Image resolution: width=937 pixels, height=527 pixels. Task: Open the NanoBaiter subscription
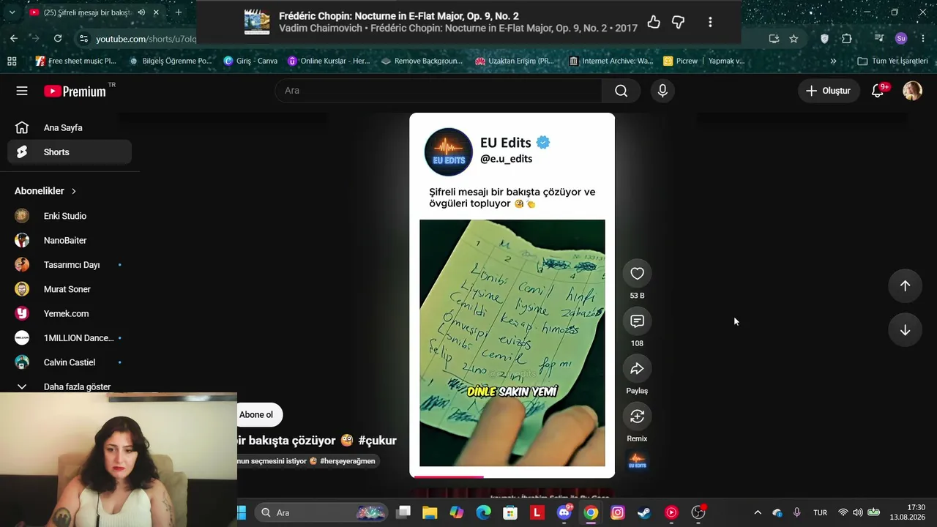pos(70,241)
